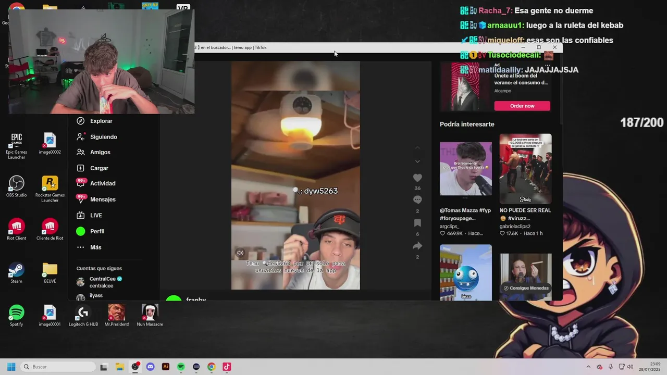
Task: Open the Tomas Mazza recommended video
Action: 465,169
